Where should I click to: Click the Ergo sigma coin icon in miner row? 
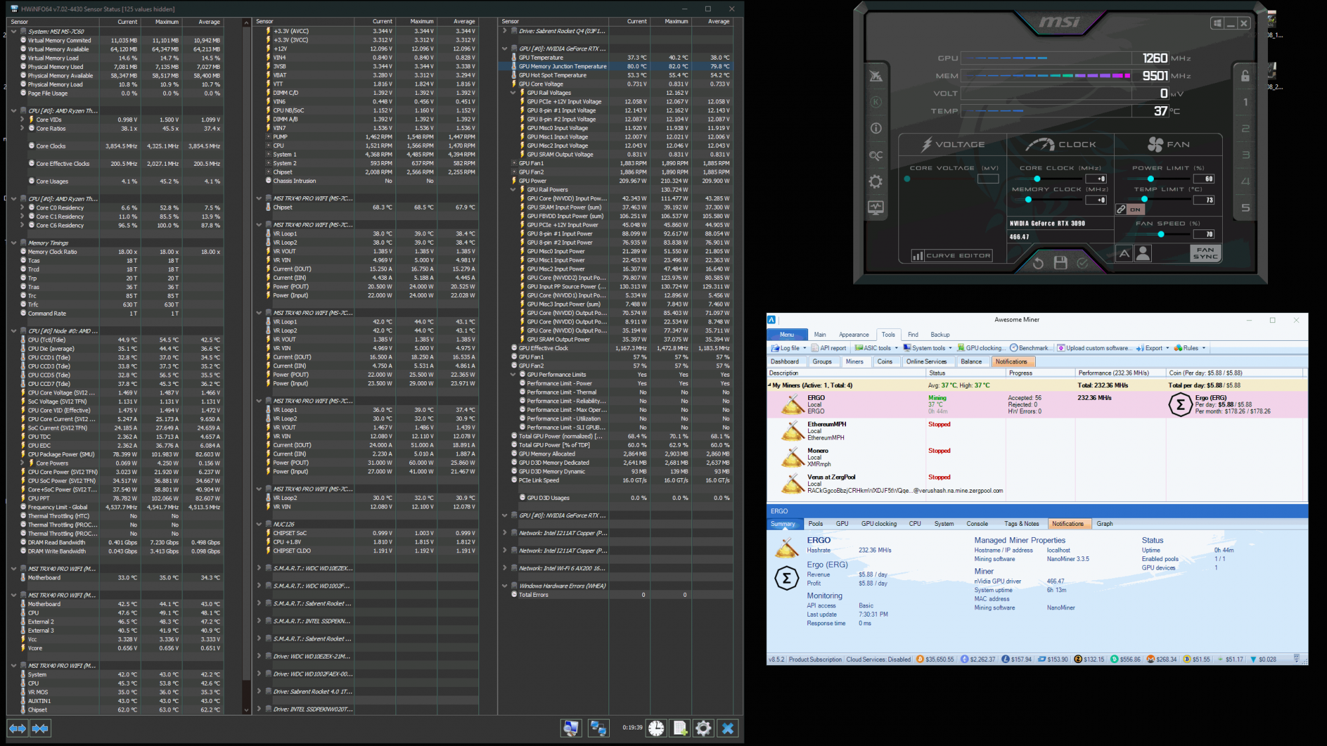tap(1180, 404)
